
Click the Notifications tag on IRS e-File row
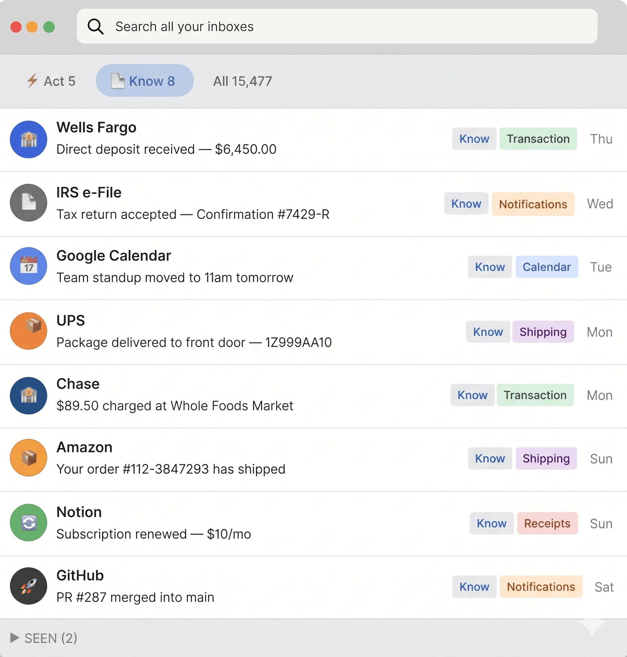pos(533,204)
